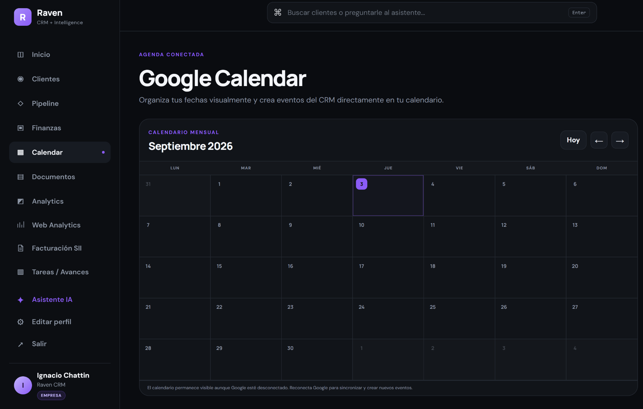The image size is (643, 409).
Task: Open Editar perfil
Action: (60, 322)
